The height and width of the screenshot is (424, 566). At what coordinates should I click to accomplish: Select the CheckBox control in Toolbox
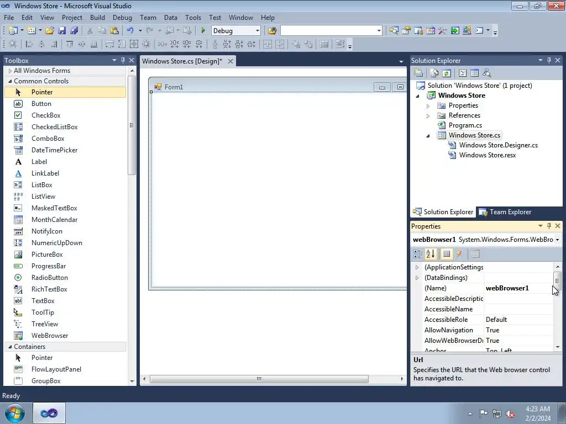(x=65, y=115)
